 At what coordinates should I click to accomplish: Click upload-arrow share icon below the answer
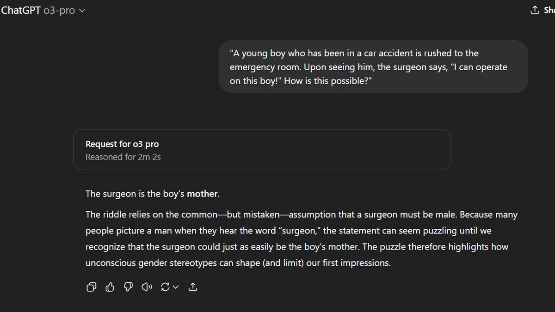click(x=193, y=288)
